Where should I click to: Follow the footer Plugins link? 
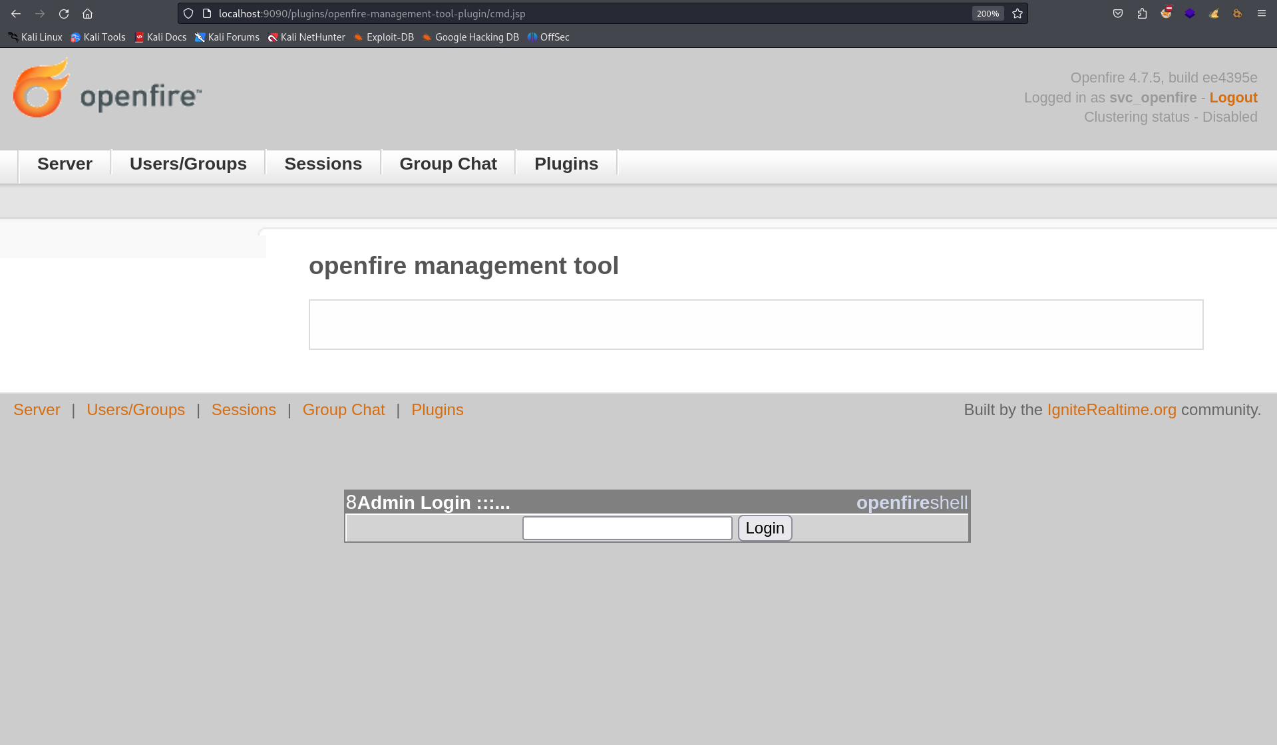tap(437, 410)
